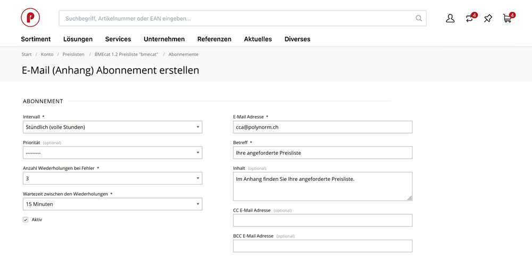Open Wartezeit zwischen den Wiederholungen dropdown
532x266 pixels.
pos(112,204)
